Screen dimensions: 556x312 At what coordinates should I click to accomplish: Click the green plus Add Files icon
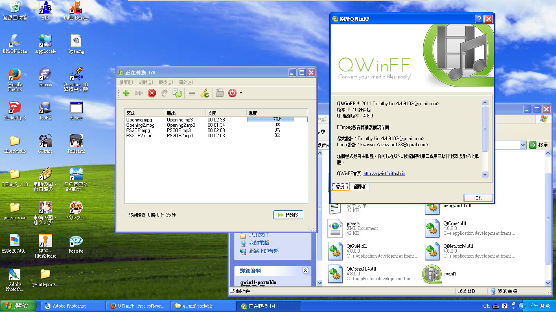pos(126,93)
